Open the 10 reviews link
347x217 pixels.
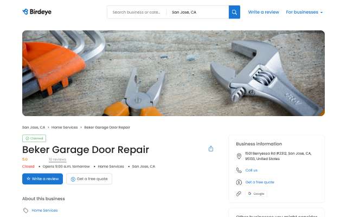point(57,159)
